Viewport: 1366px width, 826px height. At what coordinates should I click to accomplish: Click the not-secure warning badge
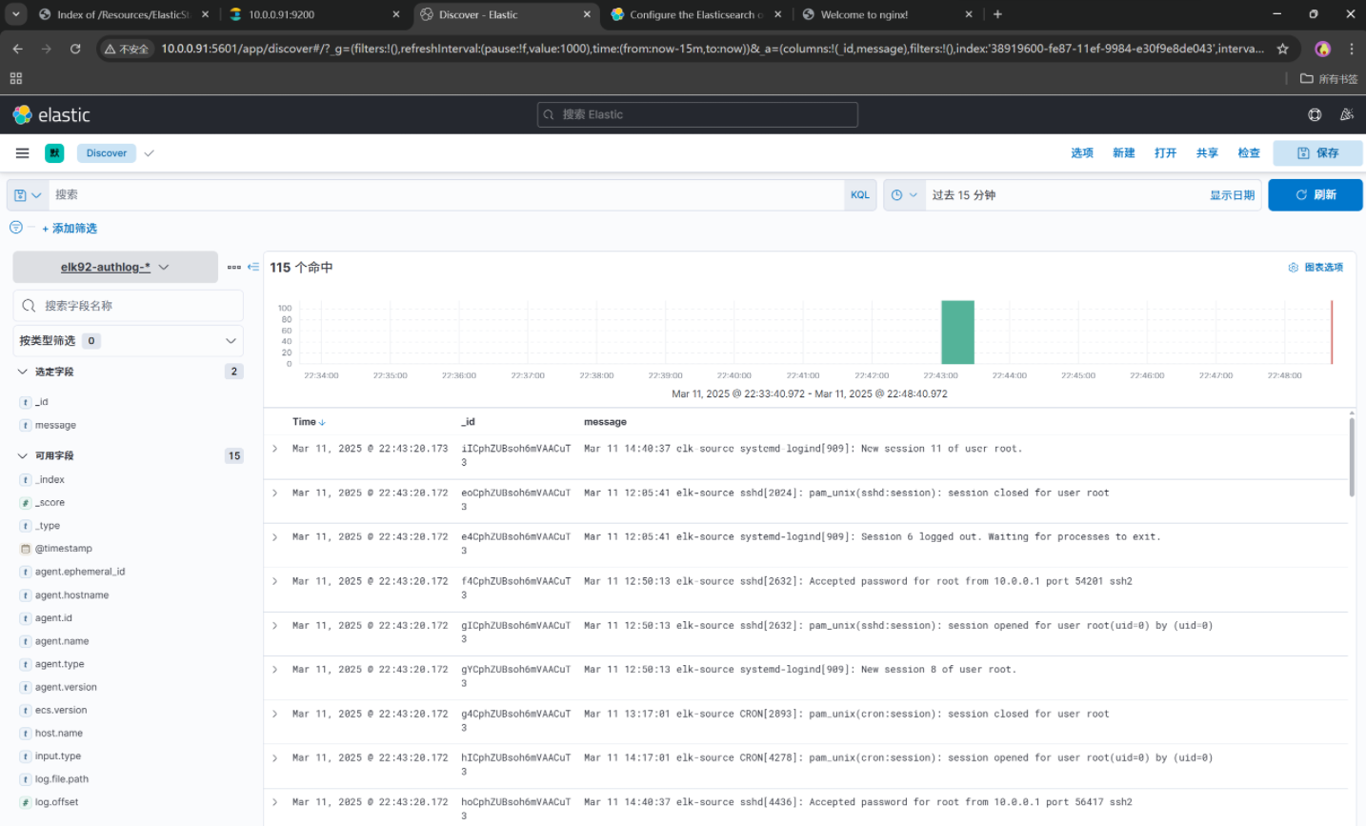point(127,49)
